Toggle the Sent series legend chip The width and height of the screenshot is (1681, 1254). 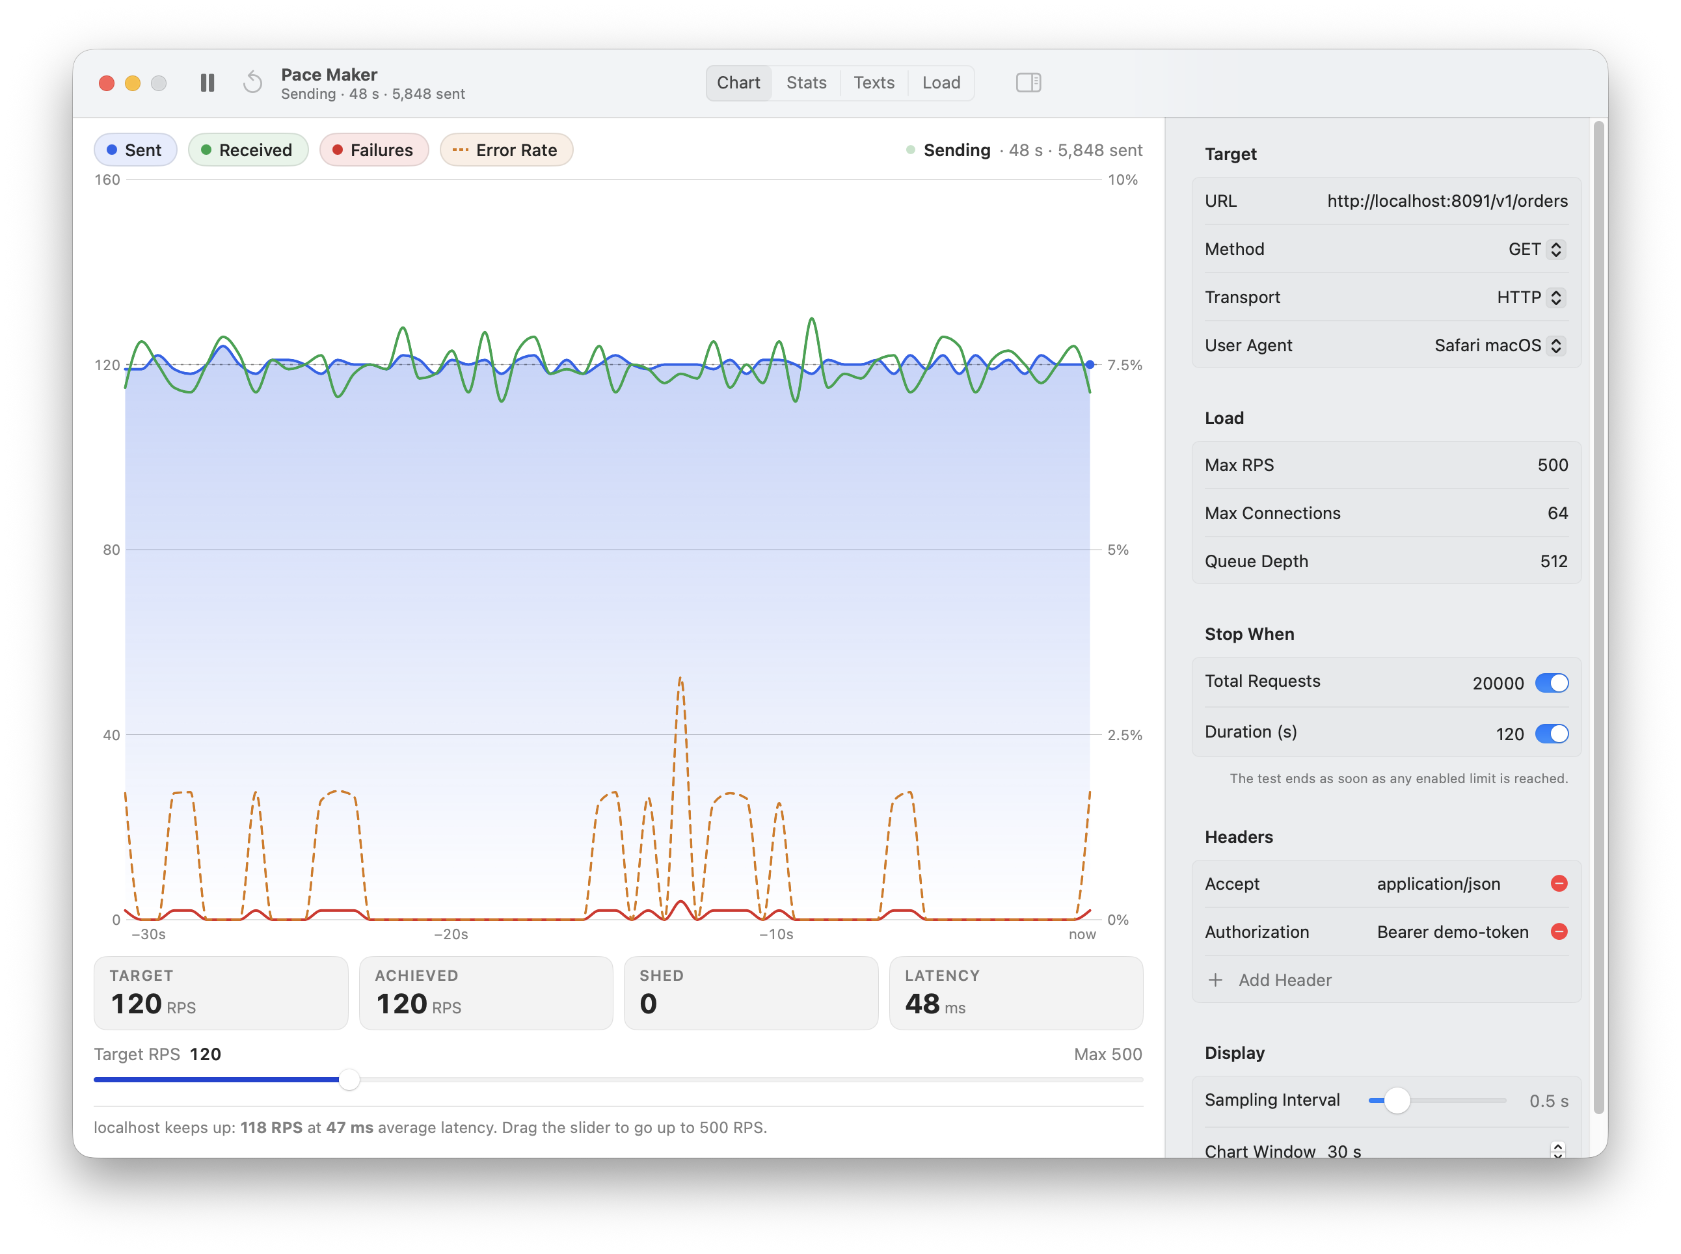pyautogui.click(x=135, y=150)
